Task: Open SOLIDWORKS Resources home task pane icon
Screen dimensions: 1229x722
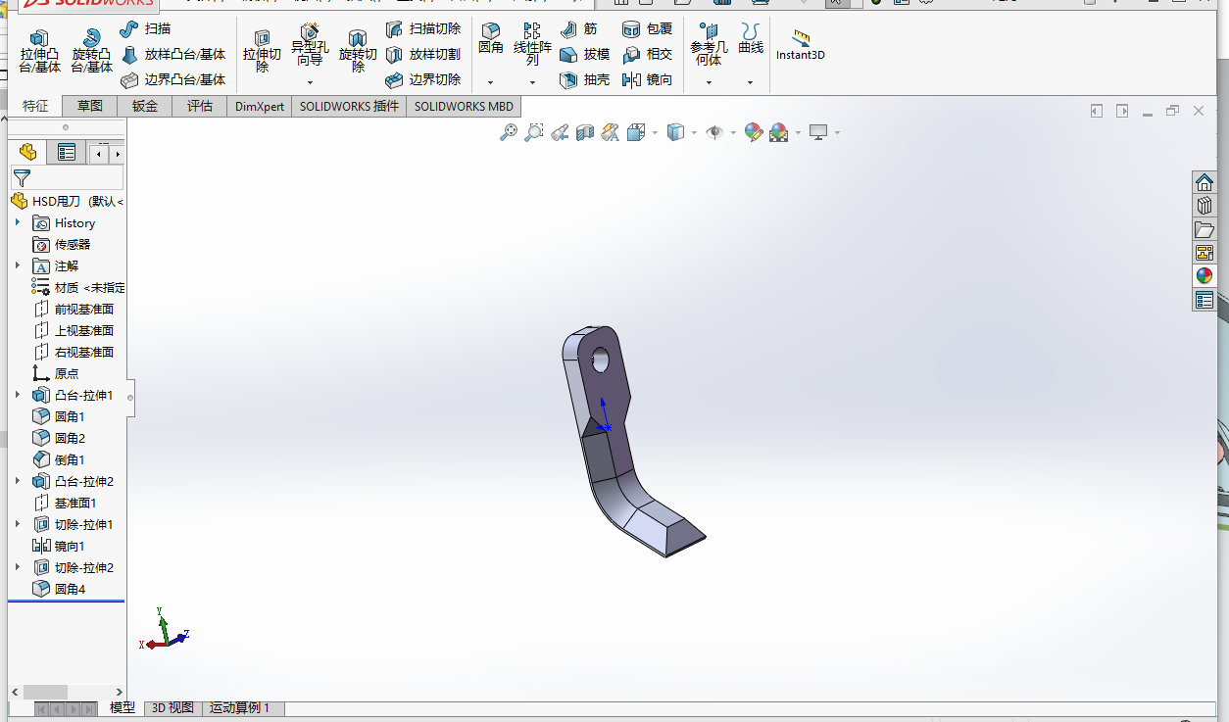Action: 1204,182
